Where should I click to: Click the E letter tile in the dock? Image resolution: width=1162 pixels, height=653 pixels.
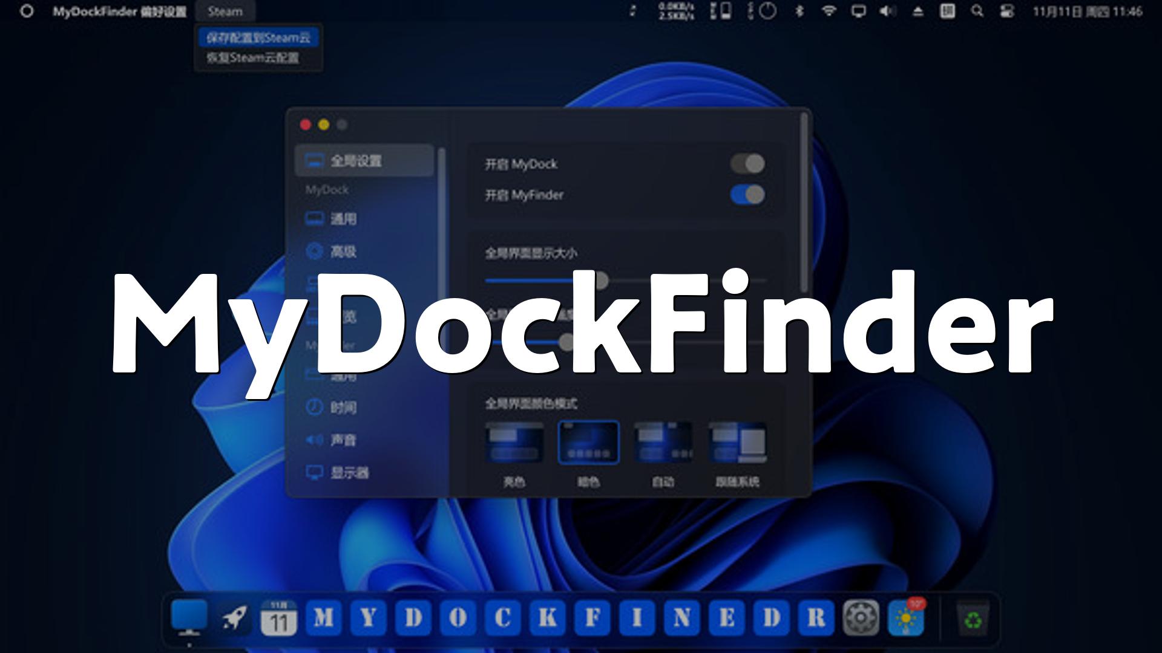point(727,618)
